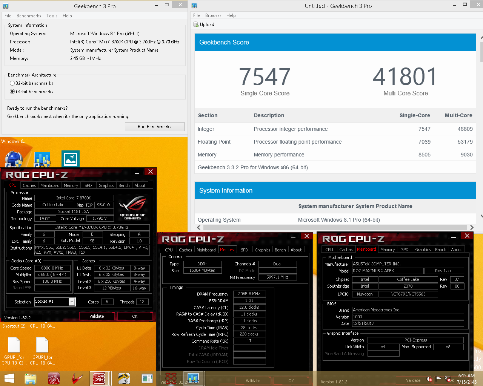The image size is (483, 386).
Task: Click the Republic of Gamers logo
Action: tap(132, 208)
